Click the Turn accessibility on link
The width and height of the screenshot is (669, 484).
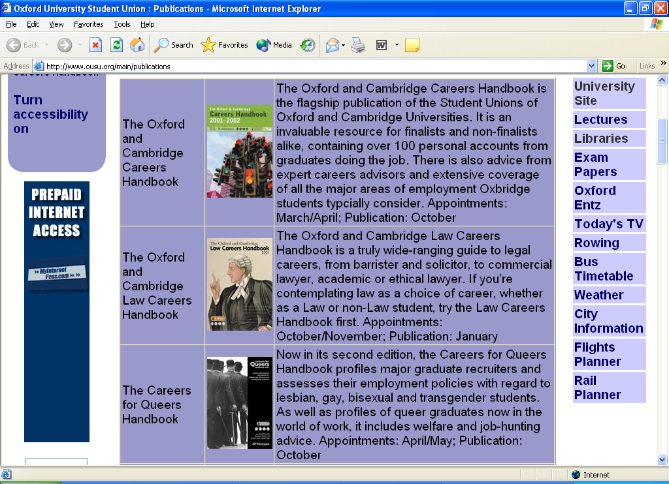coord(50,114)
